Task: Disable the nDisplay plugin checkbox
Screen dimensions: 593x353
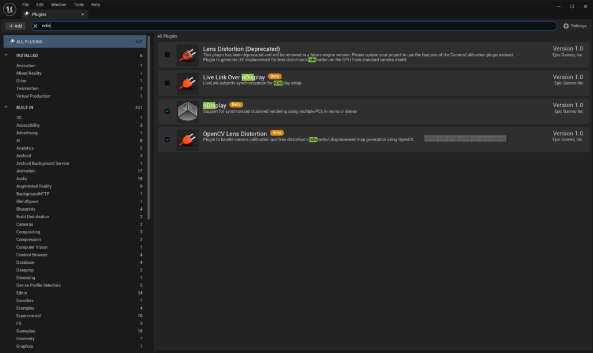Action: [x=167, y=112]
